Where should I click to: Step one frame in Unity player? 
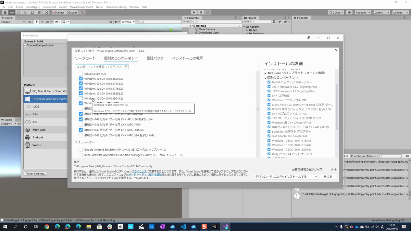pyautogui.click(x=208, y=12)
